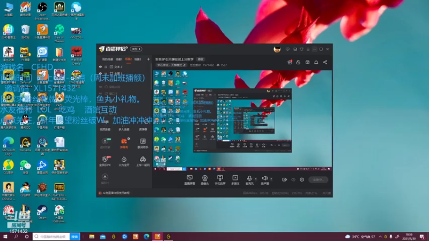Select the QT语音 desktop icon
The image size is (429, 241).
pyautogui.click(x=42, y=54)
